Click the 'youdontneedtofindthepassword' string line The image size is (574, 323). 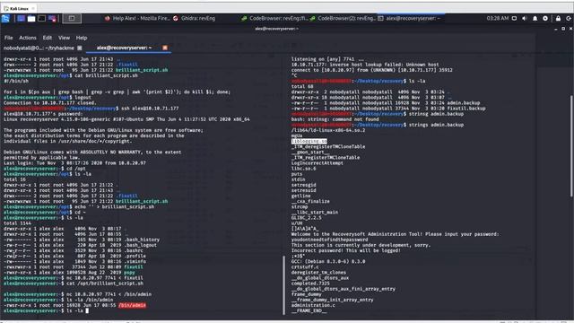[x=329, y=240]
